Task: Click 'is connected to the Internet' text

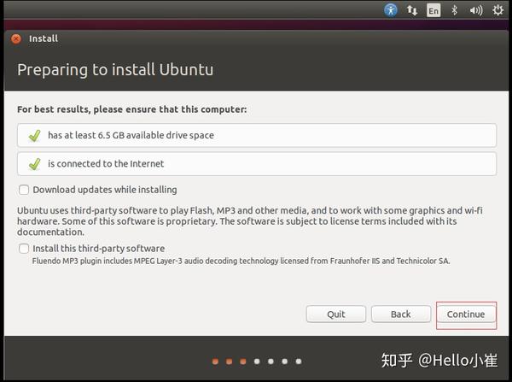Action: tap(106, 163)
